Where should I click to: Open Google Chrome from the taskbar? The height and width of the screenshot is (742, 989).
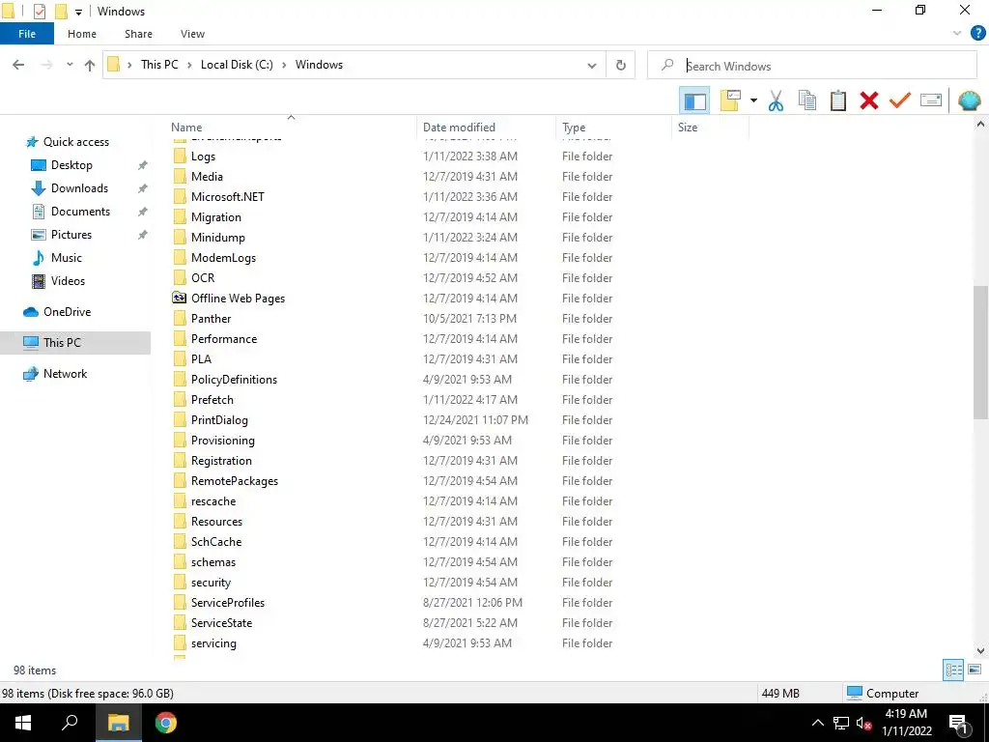[x=166, y=723]
